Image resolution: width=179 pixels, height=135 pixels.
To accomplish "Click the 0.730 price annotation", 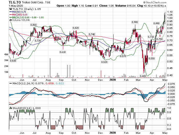I will click(38, 40).
